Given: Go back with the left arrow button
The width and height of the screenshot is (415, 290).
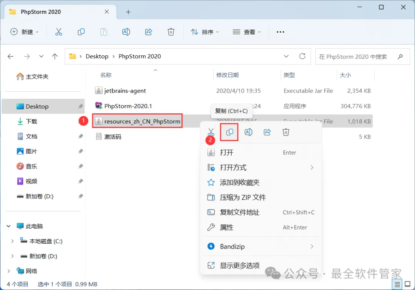Looking at the screenshot, I should pos(11,56).
